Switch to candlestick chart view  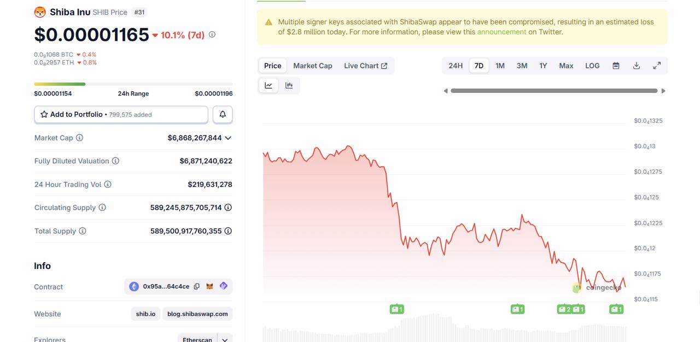tap(289, 85)
